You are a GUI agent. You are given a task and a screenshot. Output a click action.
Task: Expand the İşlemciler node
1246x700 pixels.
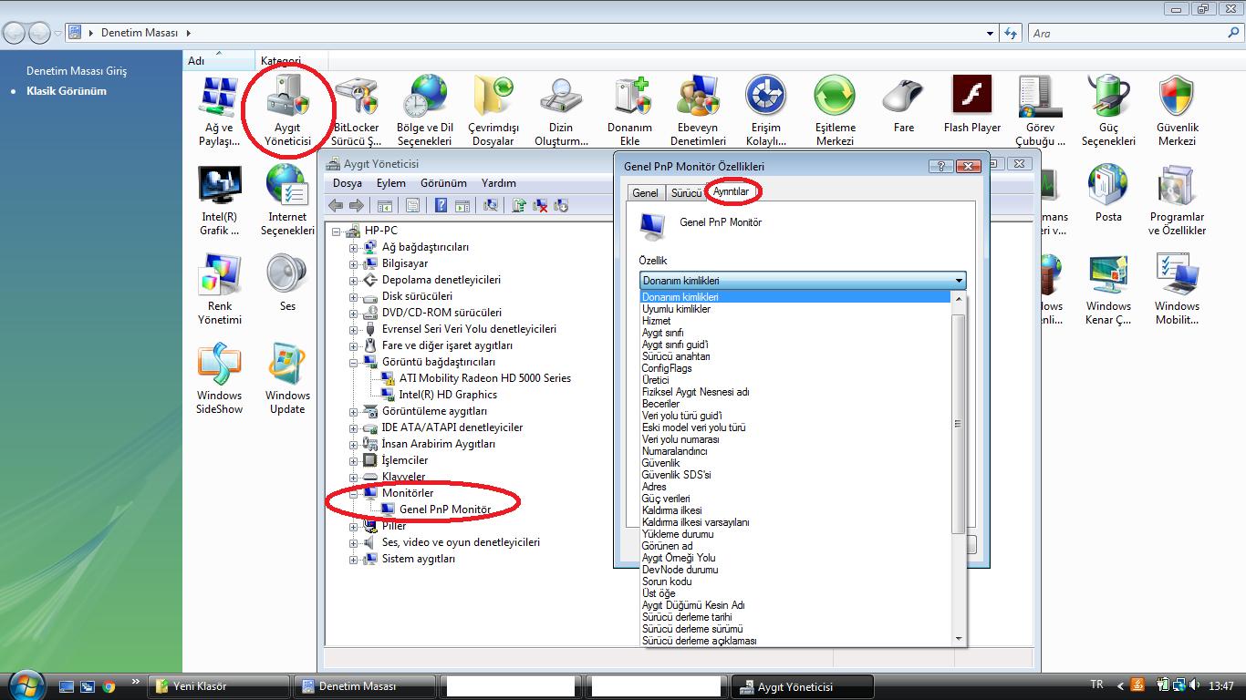pyautogui.click(x=354, y=460)
